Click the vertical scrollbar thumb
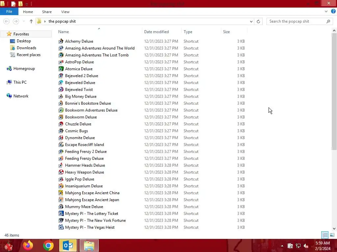 click(x=334, y=91)
